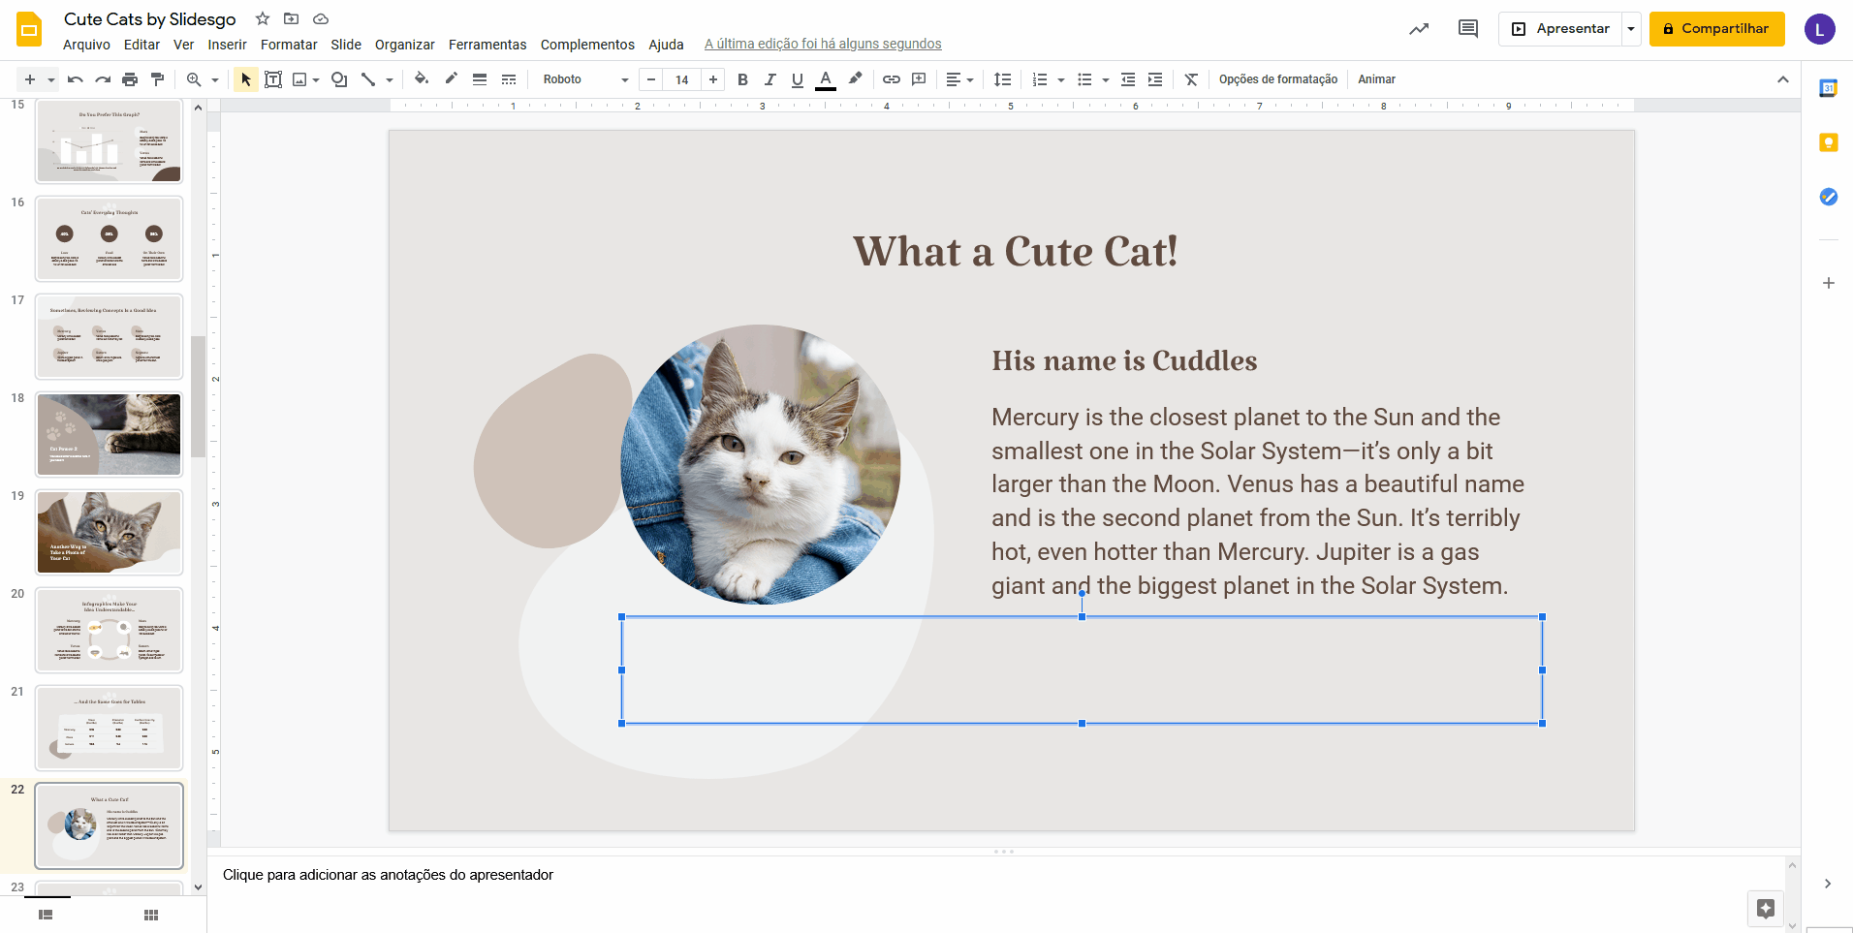The height and width of the screenshot is (933, 1853).
Task: Open the Organizar menu
Action: coord(405,45)
